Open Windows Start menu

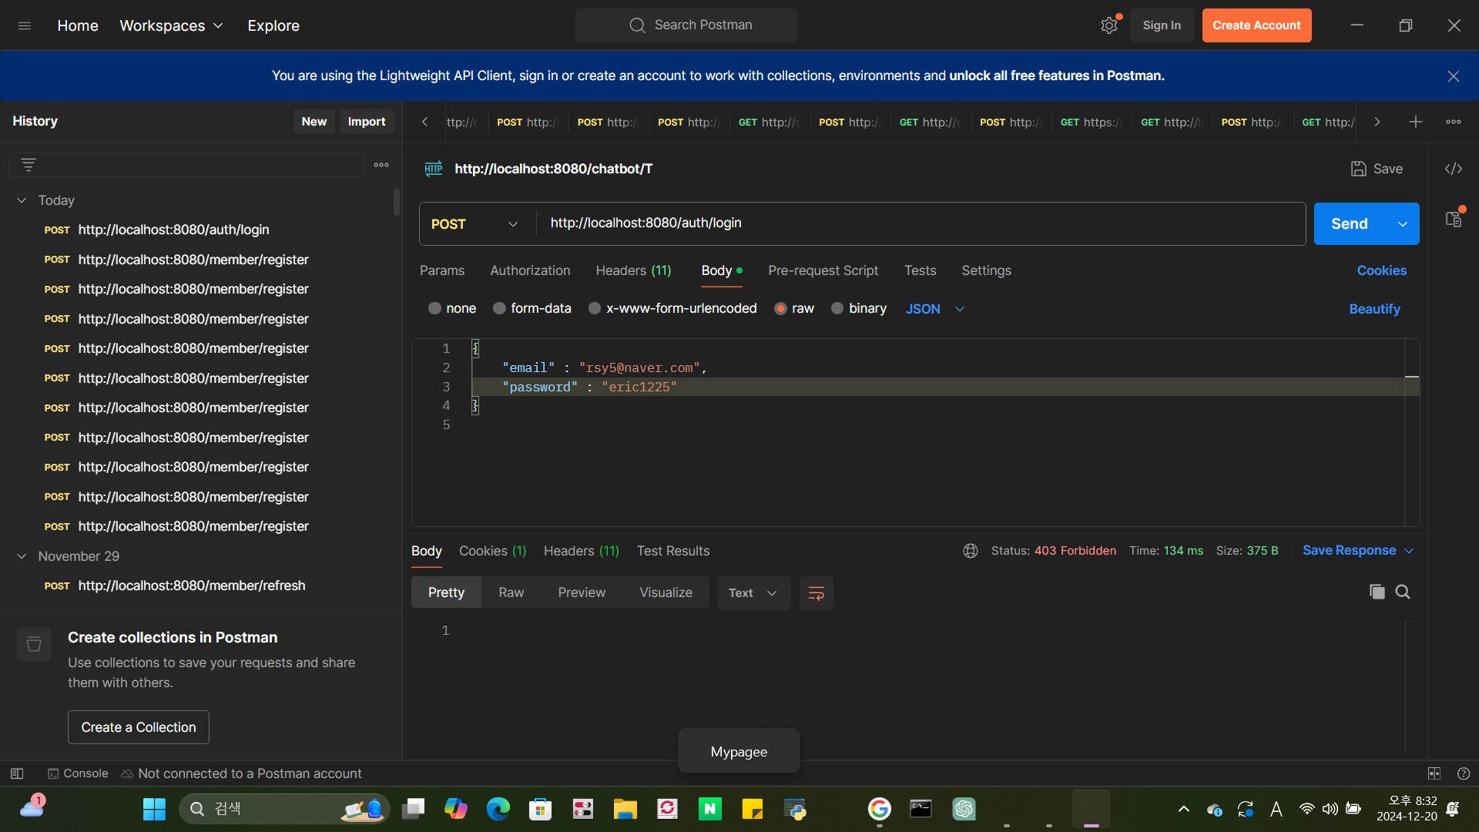[x=154, y=809]
